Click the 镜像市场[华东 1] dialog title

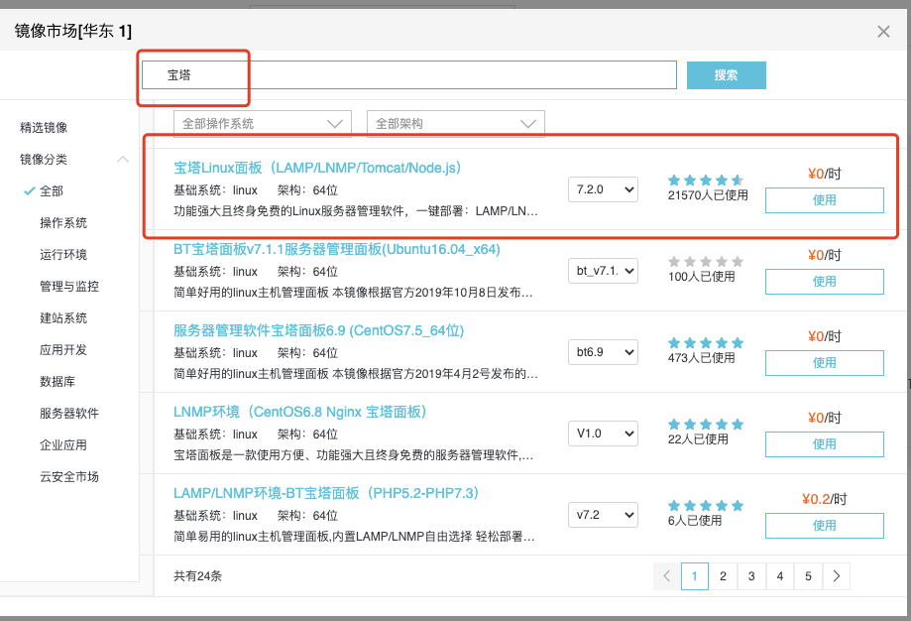[x=73, y=31]
